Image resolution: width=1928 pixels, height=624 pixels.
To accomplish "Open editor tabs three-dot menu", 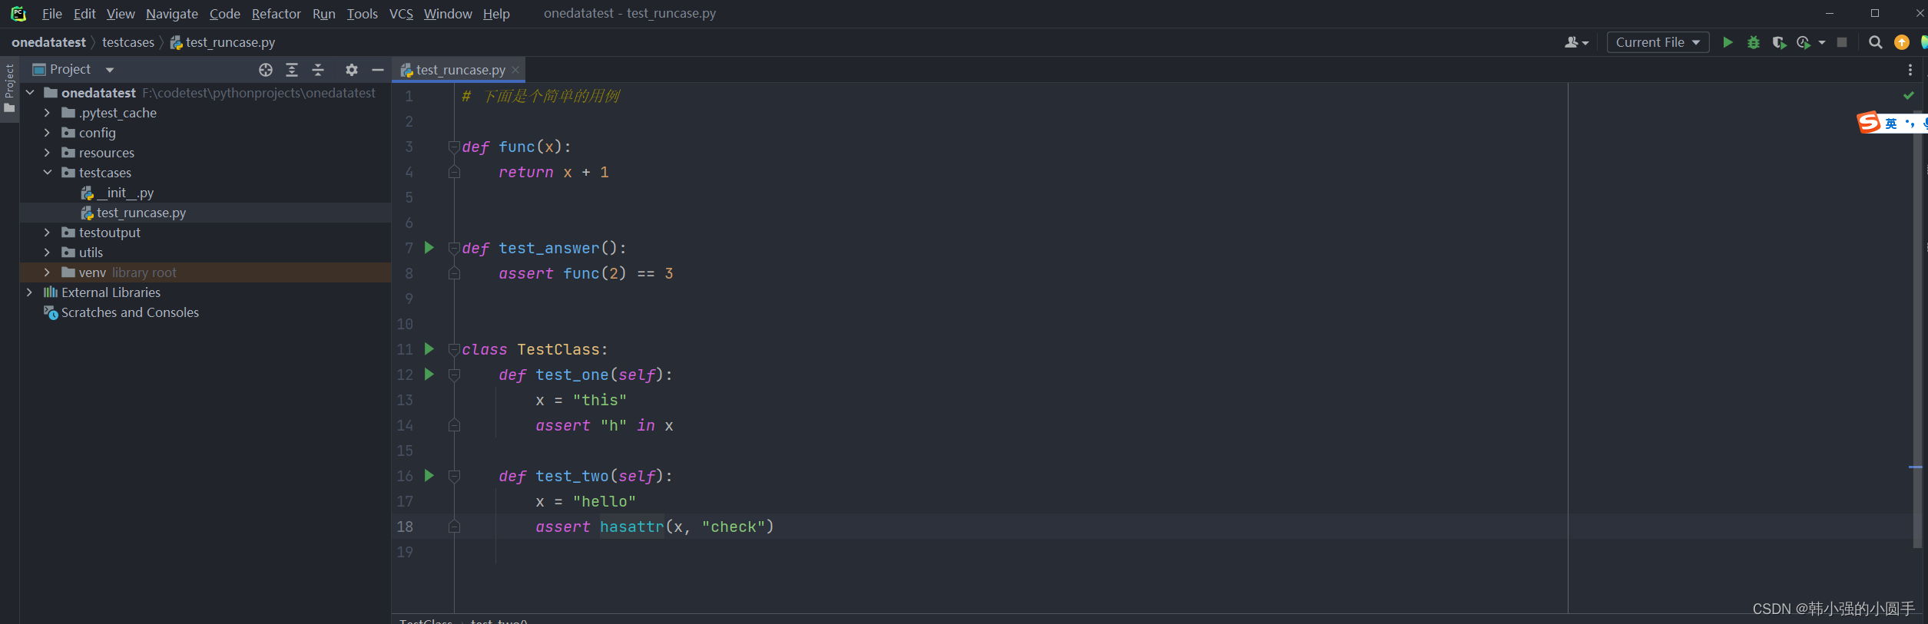I will coord(1910,70).
